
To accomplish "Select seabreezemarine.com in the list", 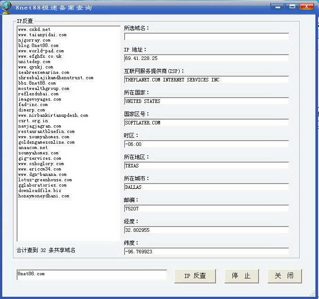I will click(44, 73).
